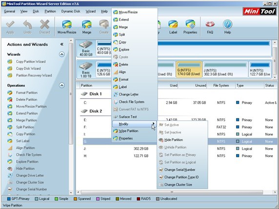279x209 pixels.
Task: Select Extend in the context menu
Action: (135, 19)
